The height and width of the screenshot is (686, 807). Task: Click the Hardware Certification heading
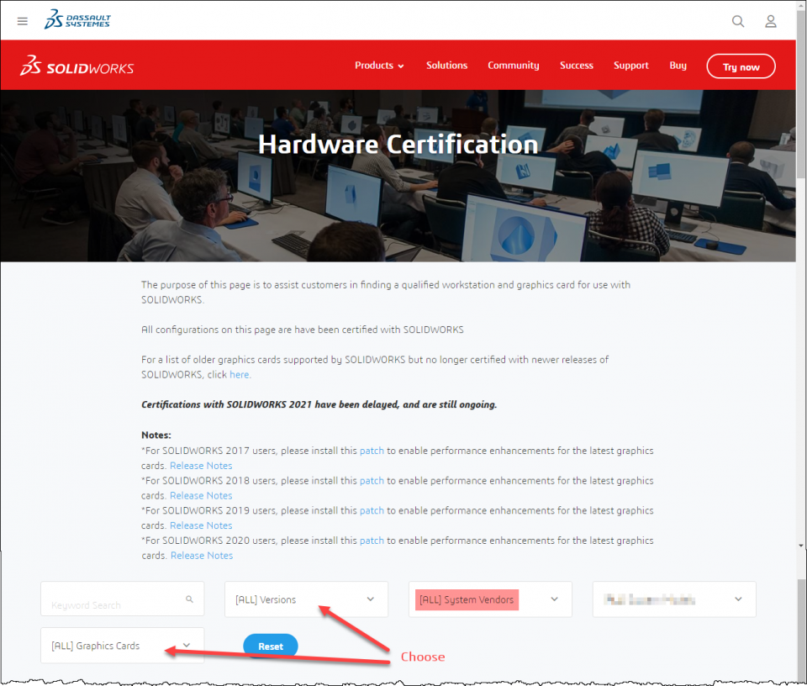coord(398,144)
